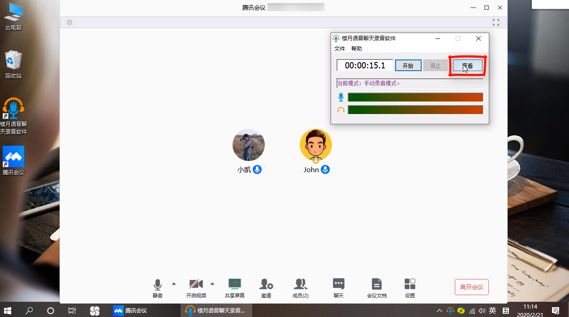Click the microphone level meter bar
This screenshot has height=317, width=569.
pos(415,97)
